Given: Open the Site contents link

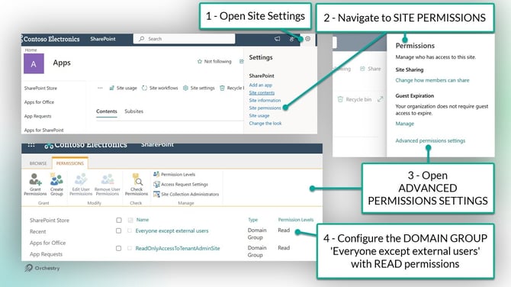Looking at the screenshot, I should coord(262,93).
